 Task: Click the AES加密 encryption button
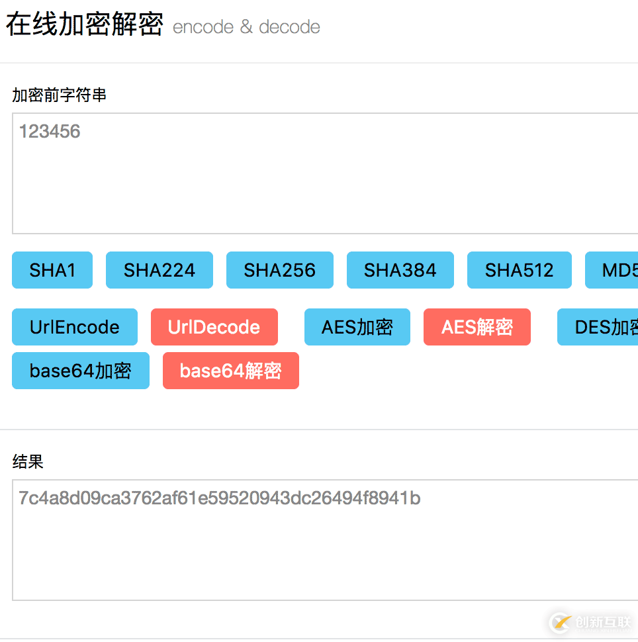click(357, 327)
